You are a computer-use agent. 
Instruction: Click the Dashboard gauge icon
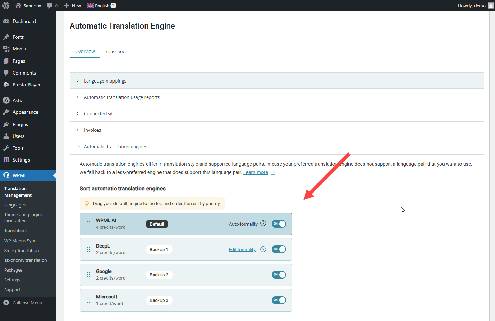[6, 21]
